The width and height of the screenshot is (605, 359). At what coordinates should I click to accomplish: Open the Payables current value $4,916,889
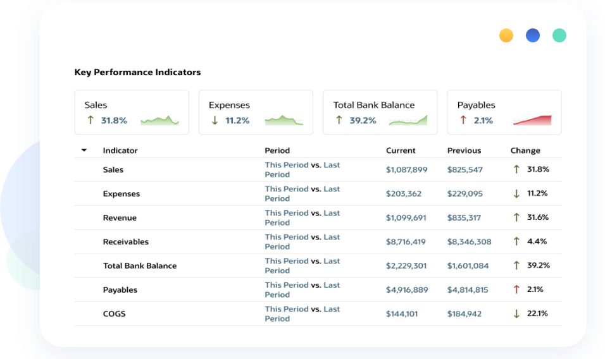406,290
